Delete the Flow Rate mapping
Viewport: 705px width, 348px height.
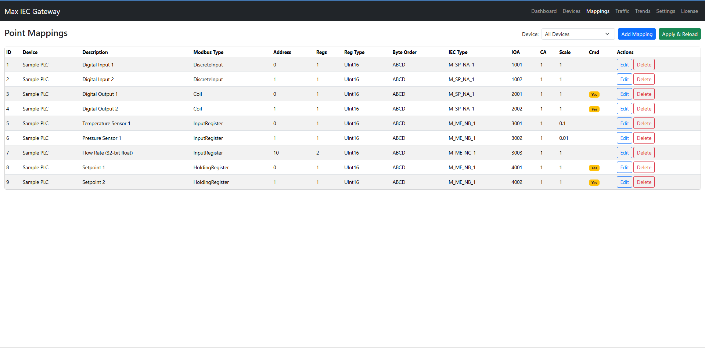click(x=644, y=152)
